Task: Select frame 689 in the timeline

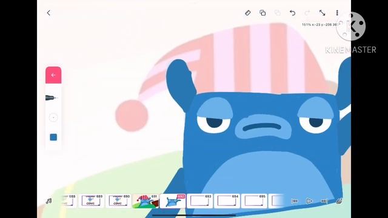Action: (91, 200)
